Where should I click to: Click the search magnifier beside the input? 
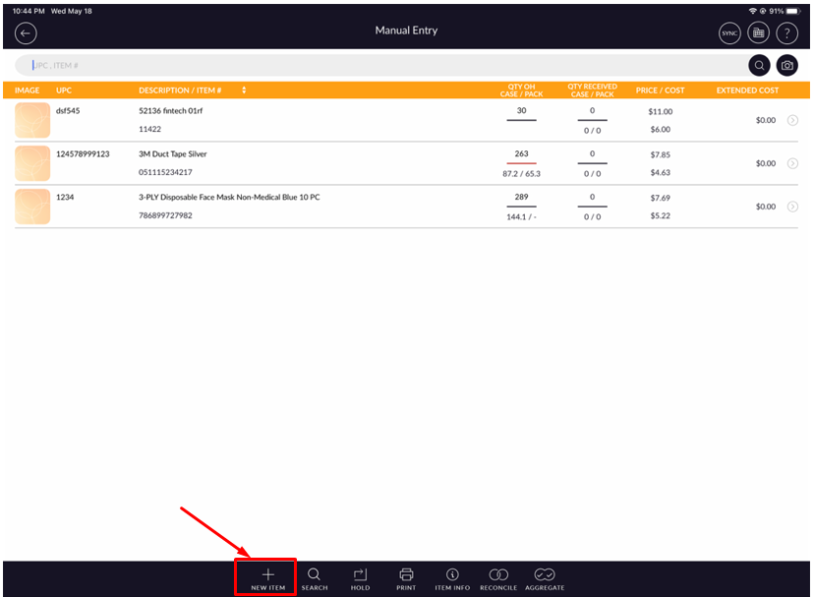click(759, 66)
